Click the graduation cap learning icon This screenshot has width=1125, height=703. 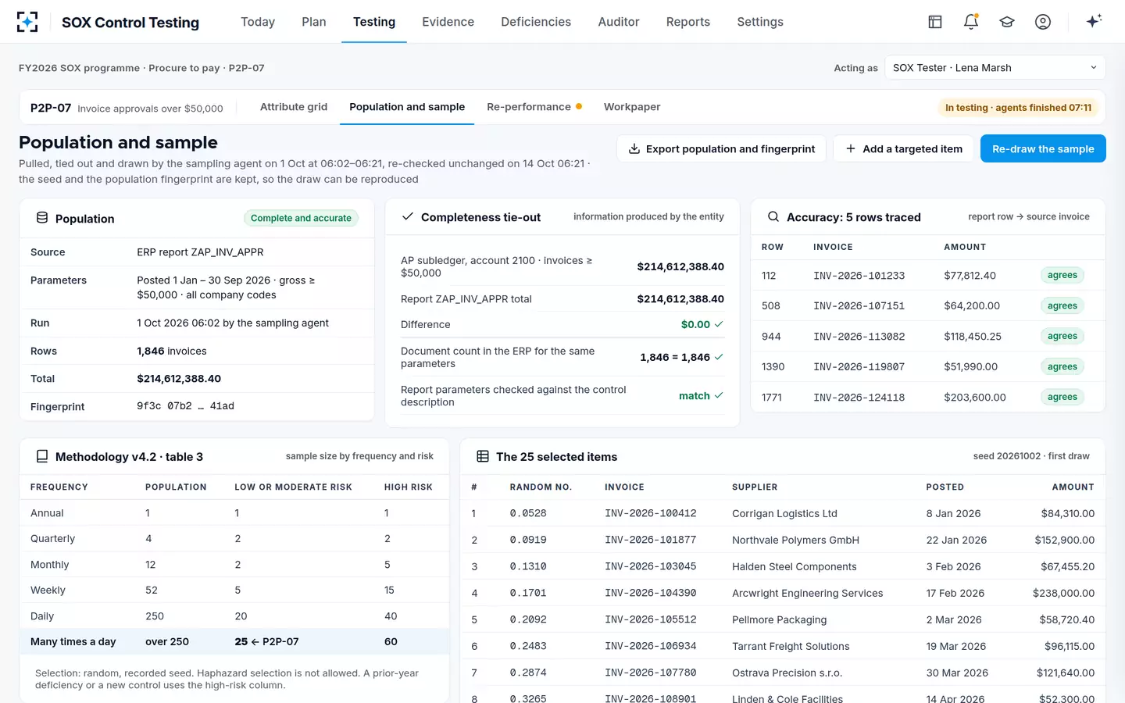[x=1007, y=22]
